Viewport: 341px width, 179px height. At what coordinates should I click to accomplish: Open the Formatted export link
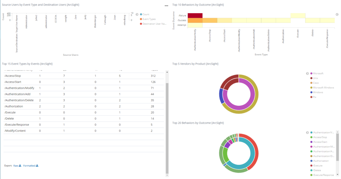point(29,166)
